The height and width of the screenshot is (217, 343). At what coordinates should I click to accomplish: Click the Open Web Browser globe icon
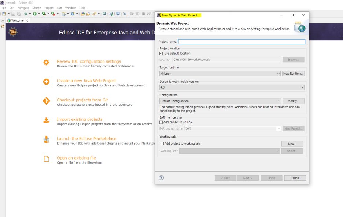tap(104, 14)
